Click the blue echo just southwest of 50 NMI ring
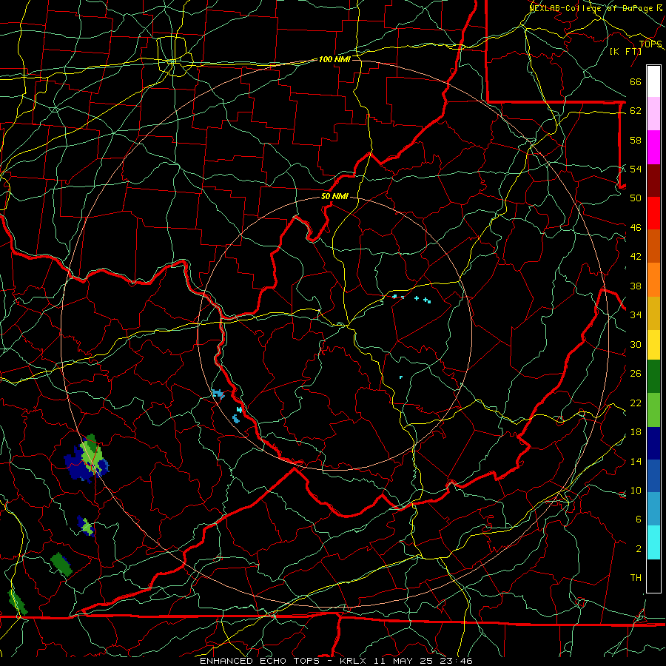 218,394
